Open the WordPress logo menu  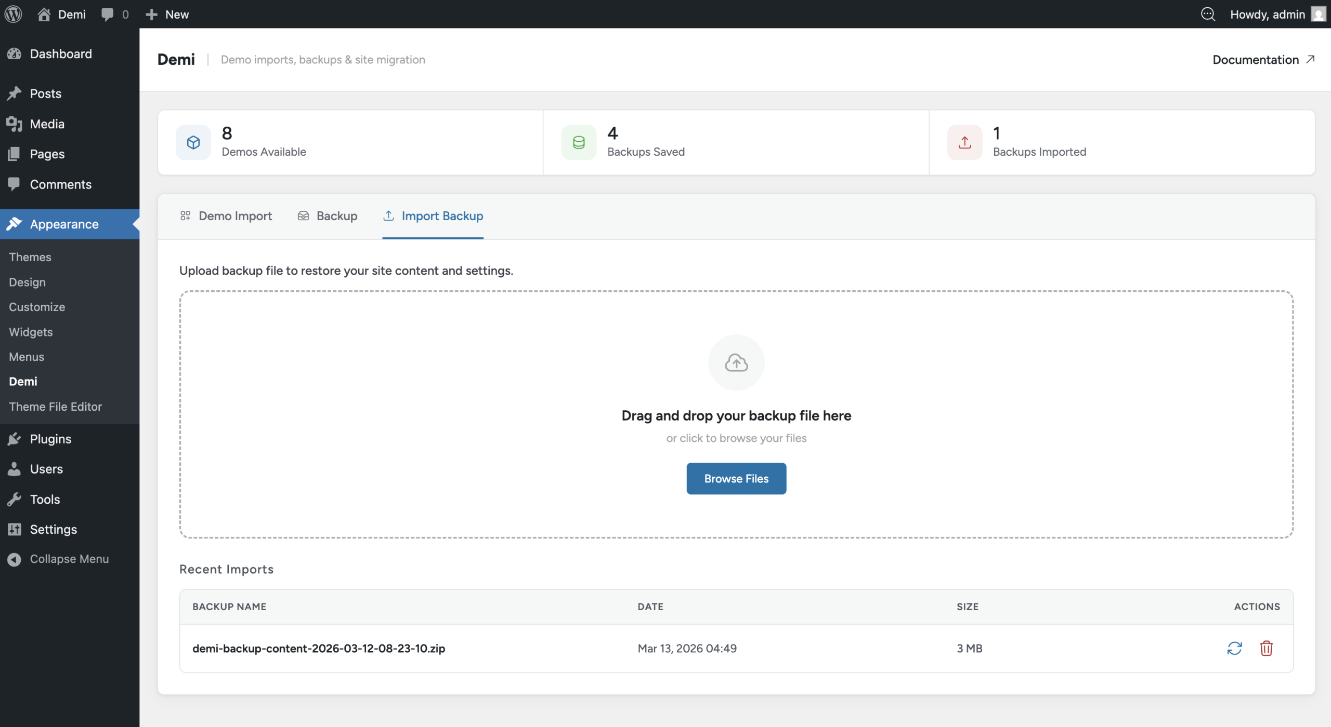click(14, 14)
